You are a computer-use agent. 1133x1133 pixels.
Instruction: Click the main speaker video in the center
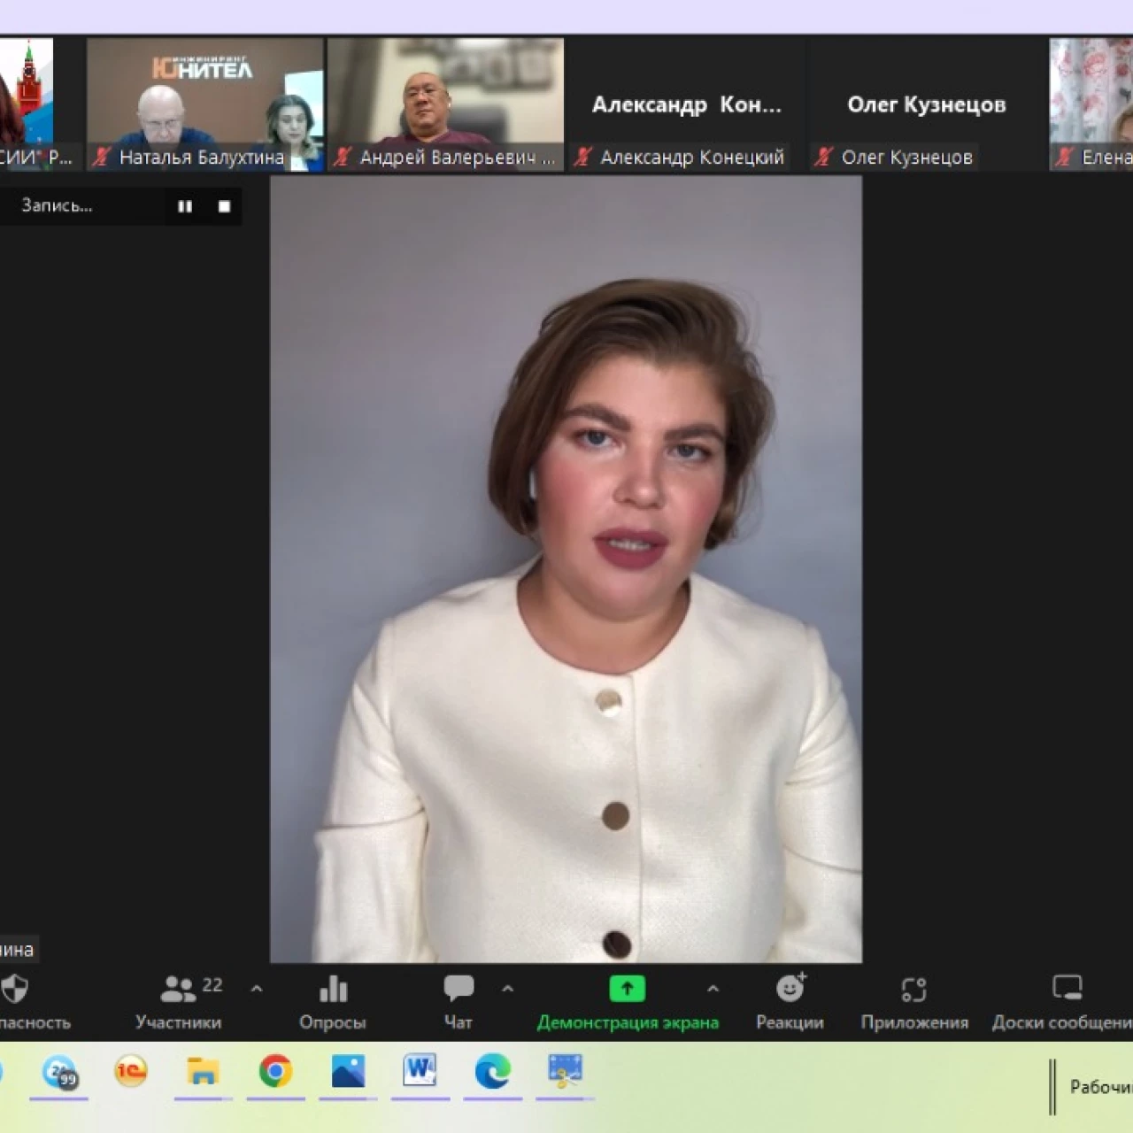tap(566, 569)
